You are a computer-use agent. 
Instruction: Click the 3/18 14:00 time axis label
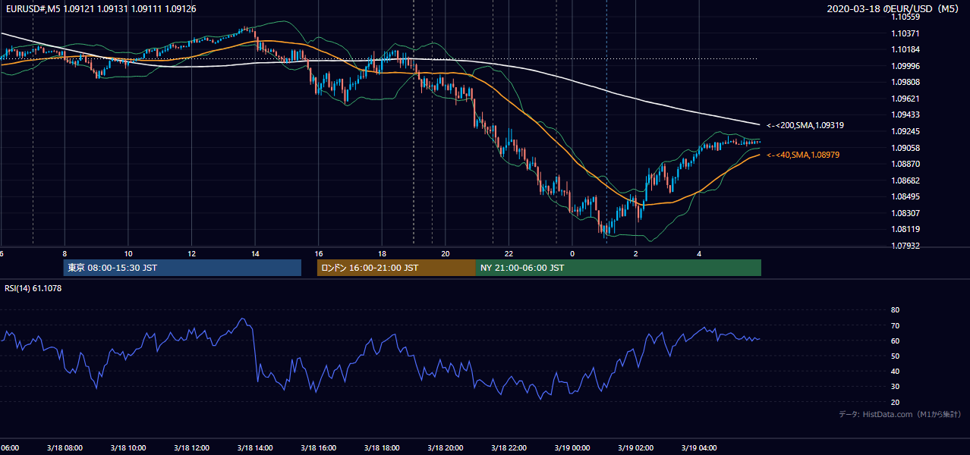255,448
